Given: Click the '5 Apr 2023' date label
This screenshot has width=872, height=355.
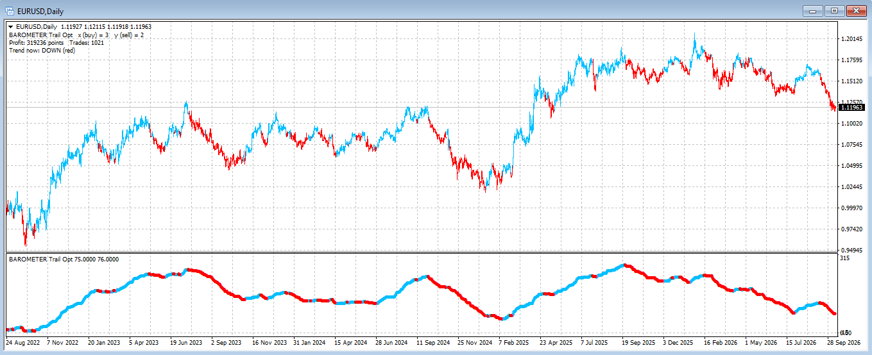Looking at the screenshot, I should point(144,343).
